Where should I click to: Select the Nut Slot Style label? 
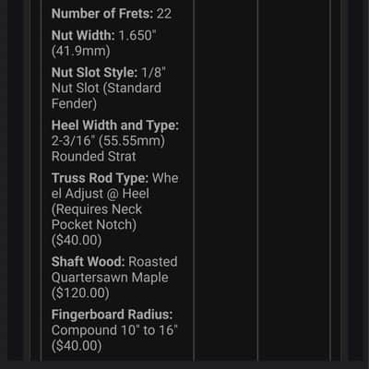pyautogui.click(x=94, y=73)
